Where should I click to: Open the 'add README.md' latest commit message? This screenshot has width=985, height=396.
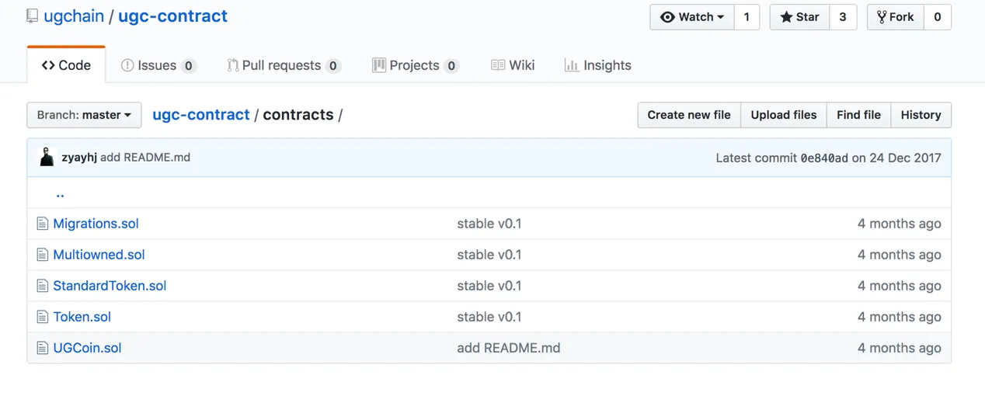[x=145, y=157]
